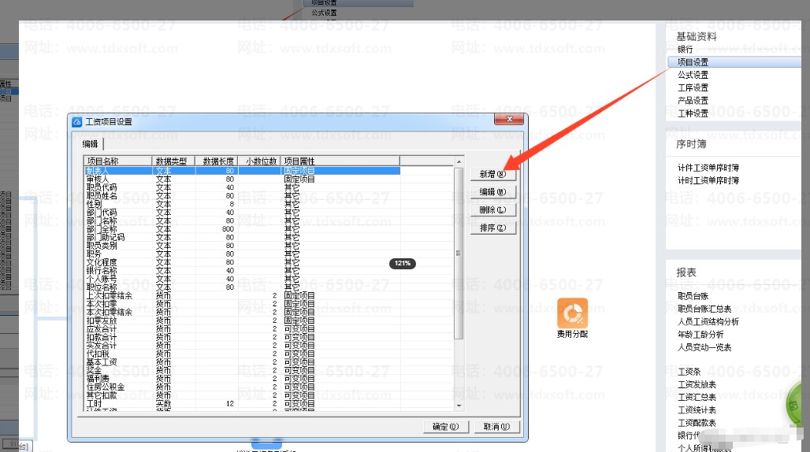Screen dimensions: 810x452
Task: Click scrollbar down arrow in item list
Action: click(x=459, y=406)
